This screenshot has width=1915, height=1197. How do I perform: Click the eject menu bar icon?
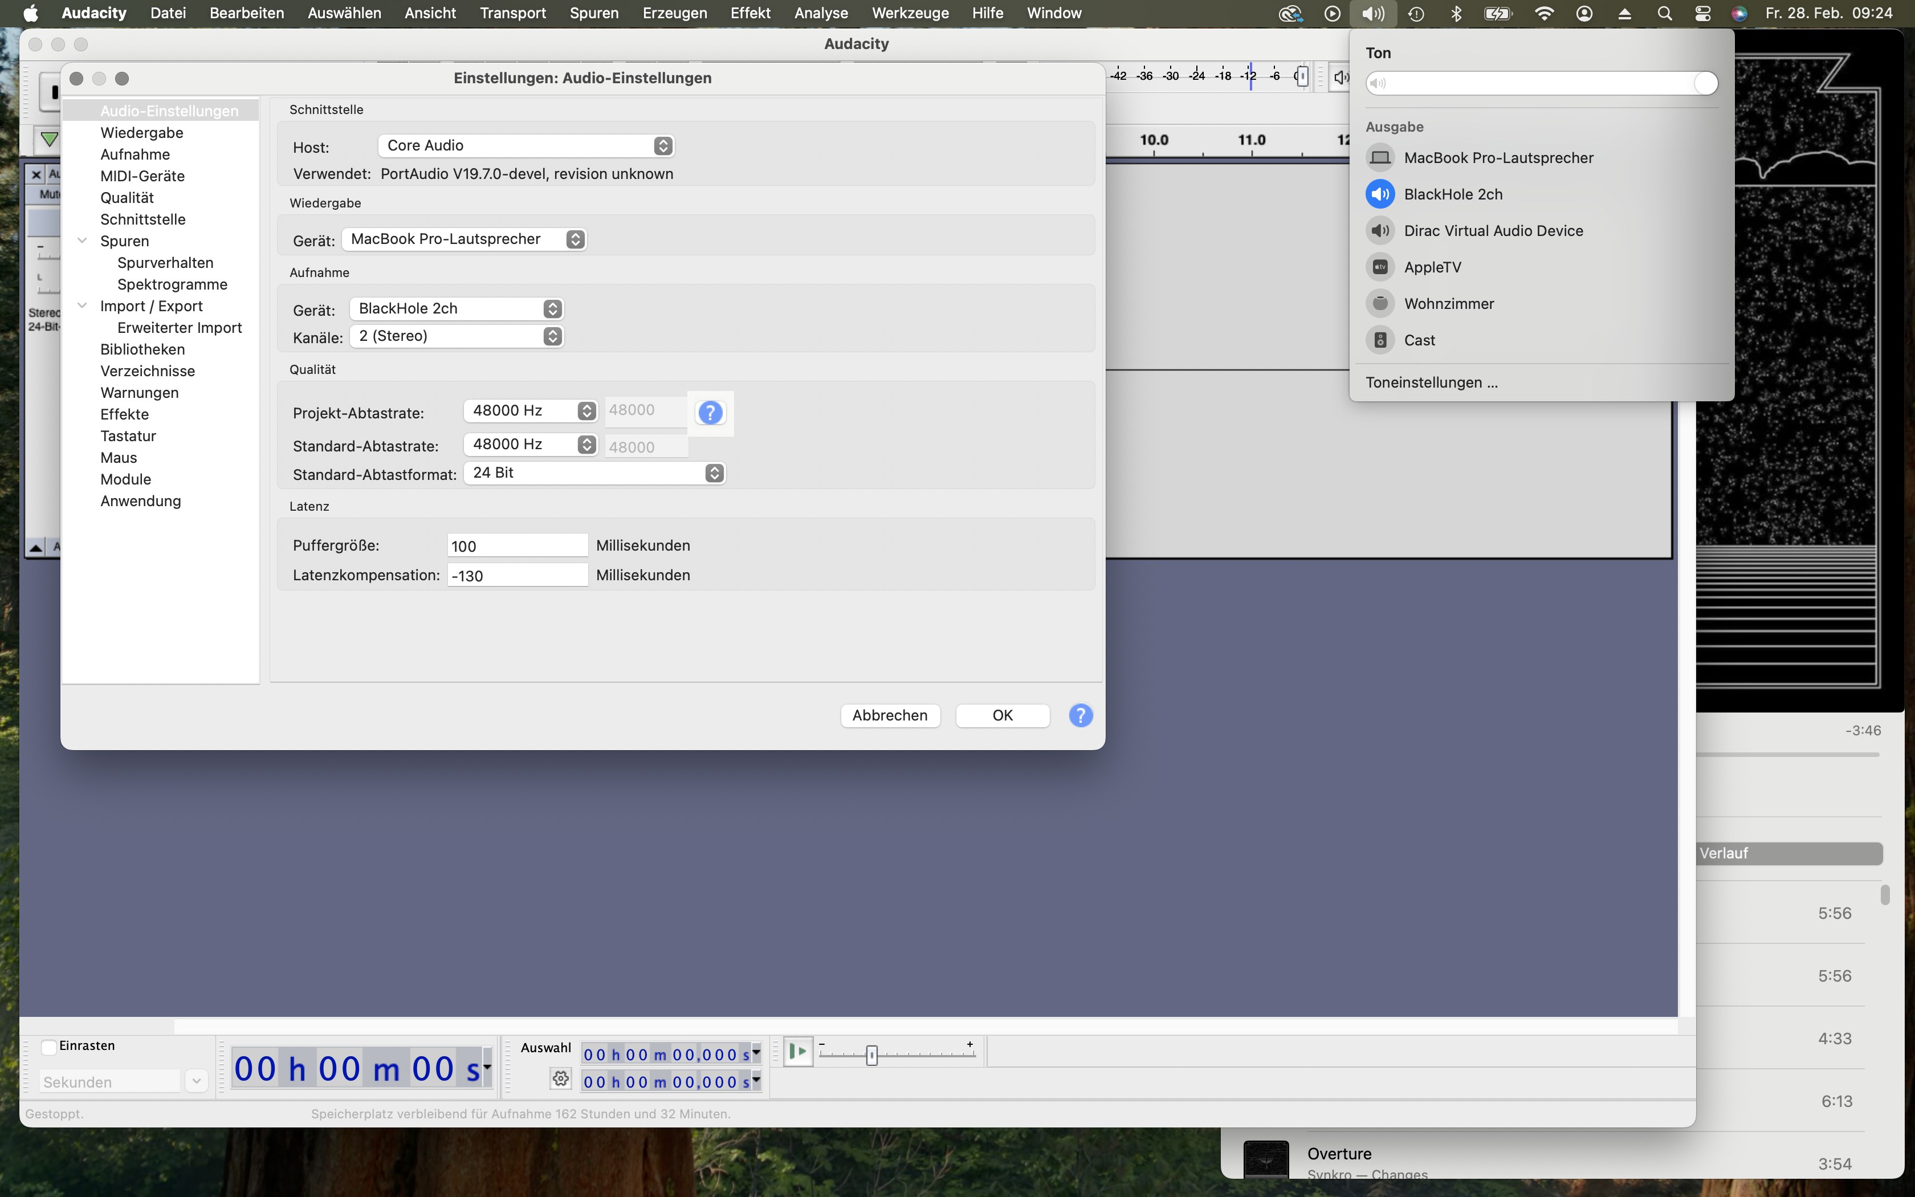click(x=1624, y=14)
